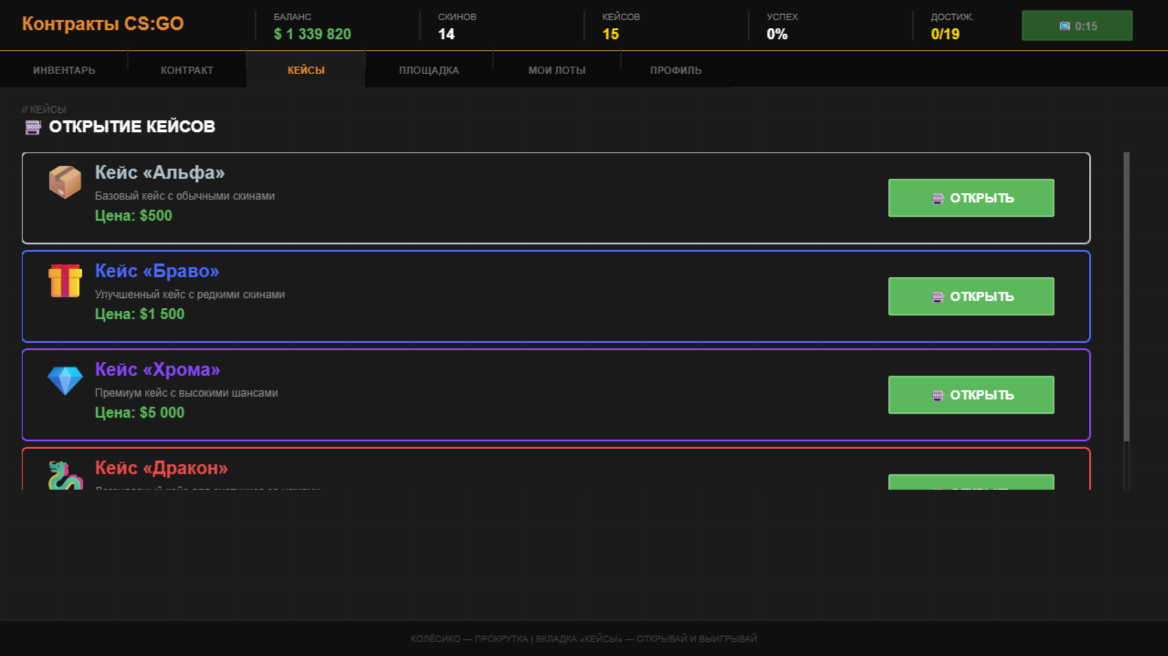Viewport: 1168px width, 656px height.
Task: Select the Кейс «Альфа» title
Action: coord(159,173)
